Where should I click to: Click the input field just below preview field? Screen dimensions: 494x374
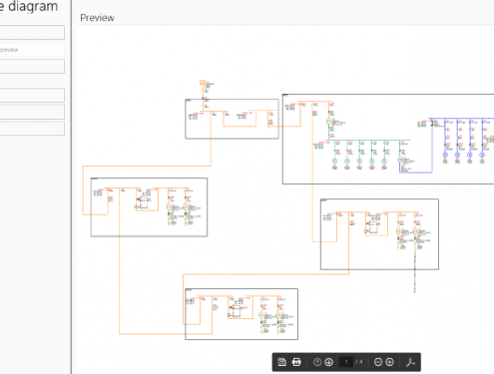32,67
